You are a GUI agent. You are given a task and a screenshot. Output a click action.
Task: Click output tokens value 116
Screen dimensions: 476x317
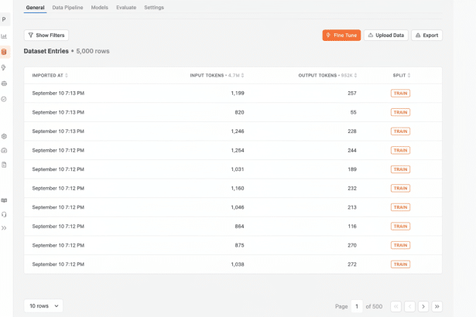click(x=352, y=227)
